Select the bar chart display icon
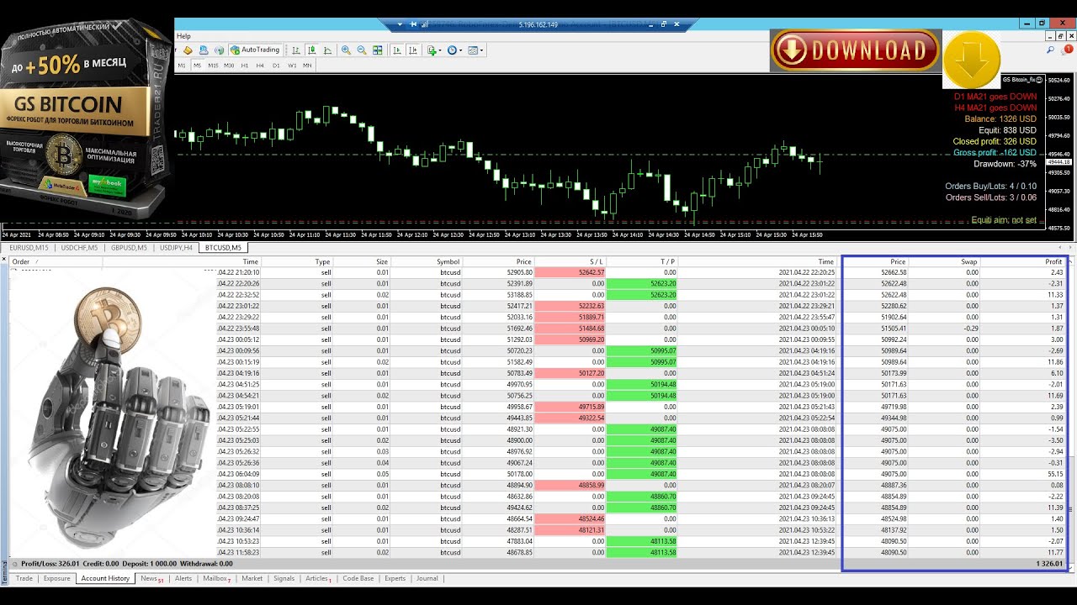This screenshot has height=605, width=1077. pos(296,50)
